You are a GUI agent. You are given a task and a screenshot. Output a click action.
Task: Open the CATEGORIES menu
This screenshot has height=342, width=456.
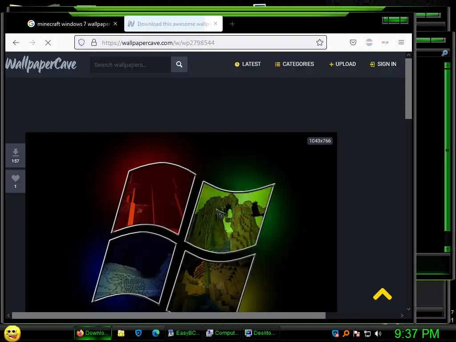point(294,64)
